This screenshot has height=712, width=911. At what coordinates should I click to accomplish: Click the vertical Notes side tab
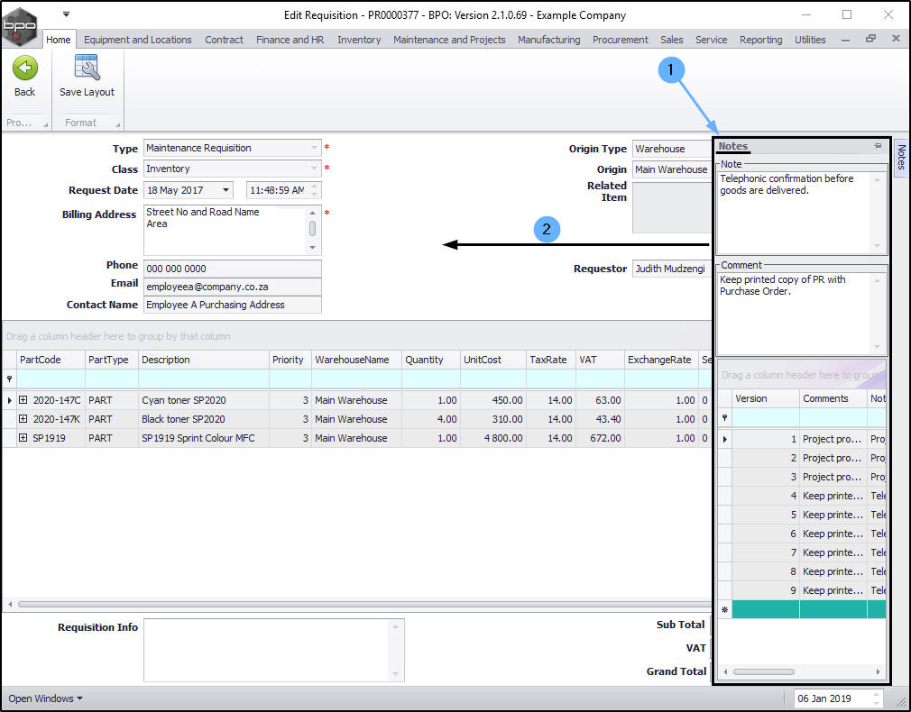pos(900,158)
